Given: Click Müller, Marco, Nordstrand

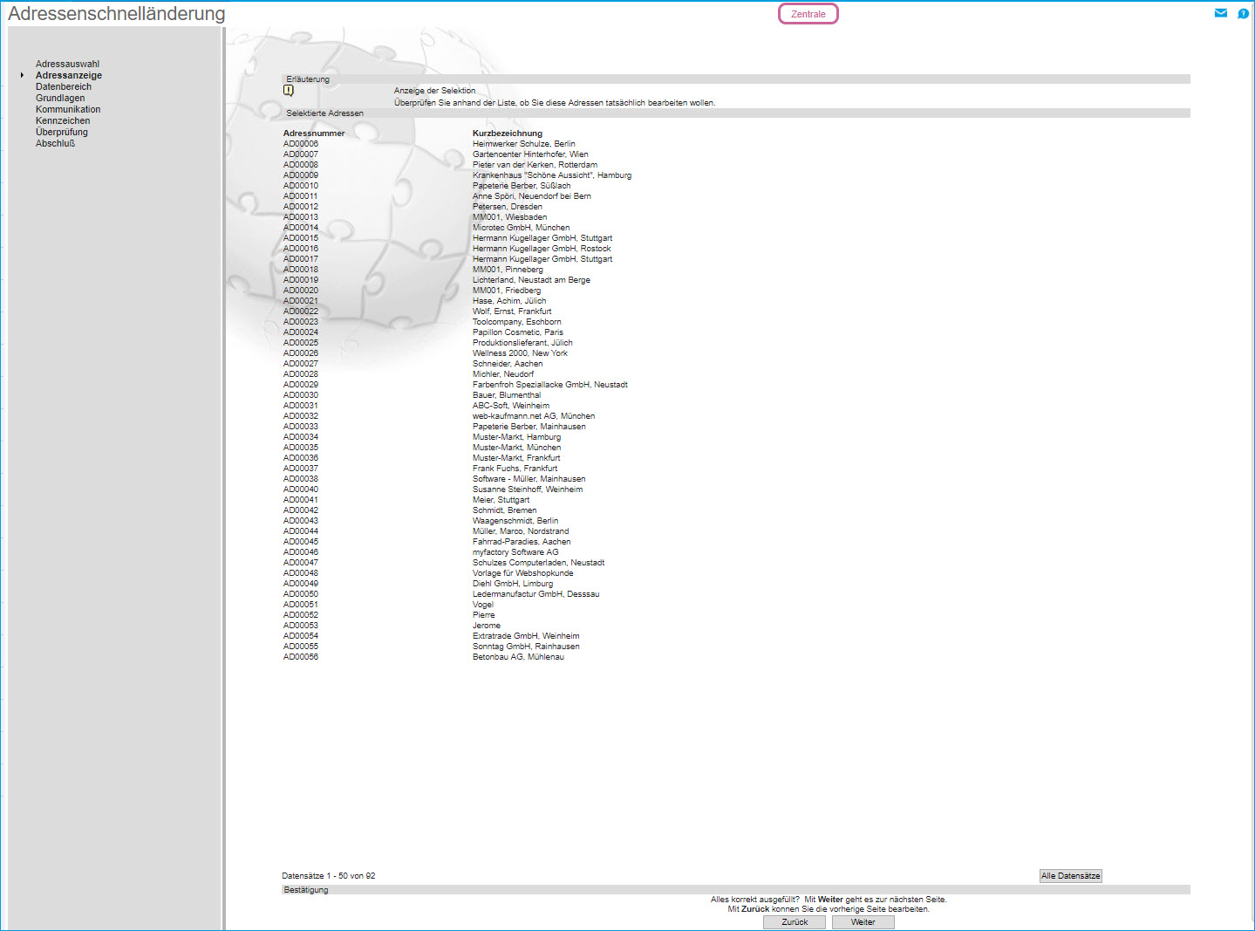Looking at the screenshot, I should [x=521, y=531].
